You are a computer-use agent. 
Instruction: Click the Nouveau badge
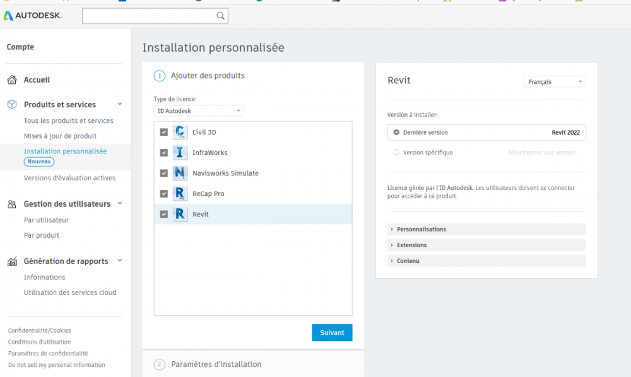point(39,161)
